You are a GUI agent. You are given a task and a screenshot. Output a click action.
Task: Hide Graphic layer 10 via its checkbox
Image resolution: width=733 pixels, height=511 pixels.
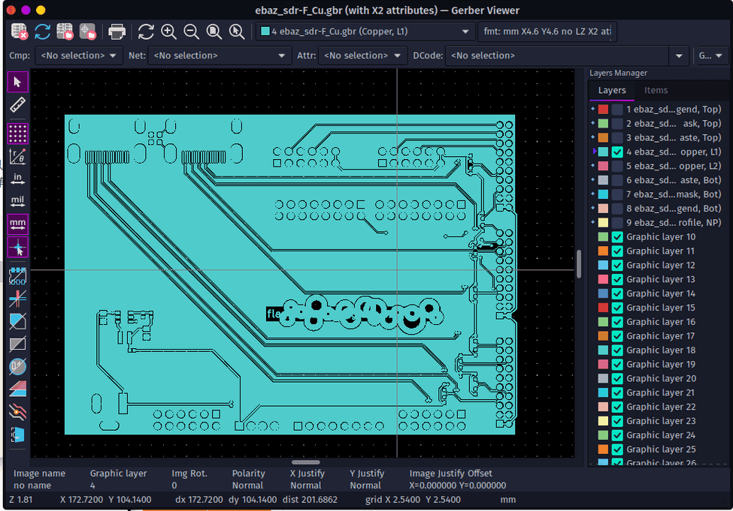617,237
